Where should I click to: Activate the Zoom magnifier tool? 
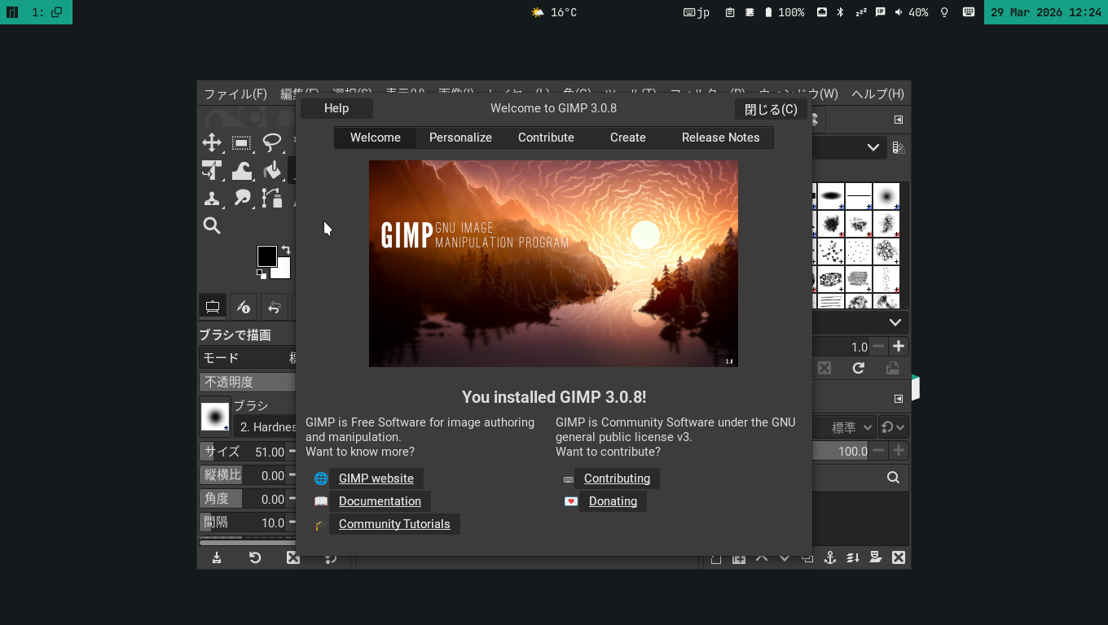tap(212, 226)
